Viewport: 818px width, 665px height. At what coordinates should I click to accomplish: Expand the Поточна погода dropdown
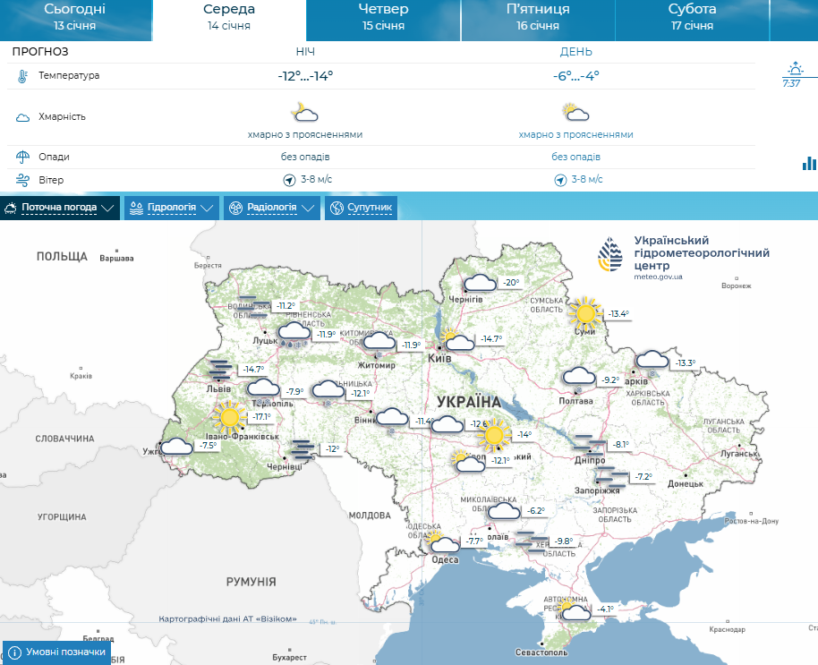[60, 209]
